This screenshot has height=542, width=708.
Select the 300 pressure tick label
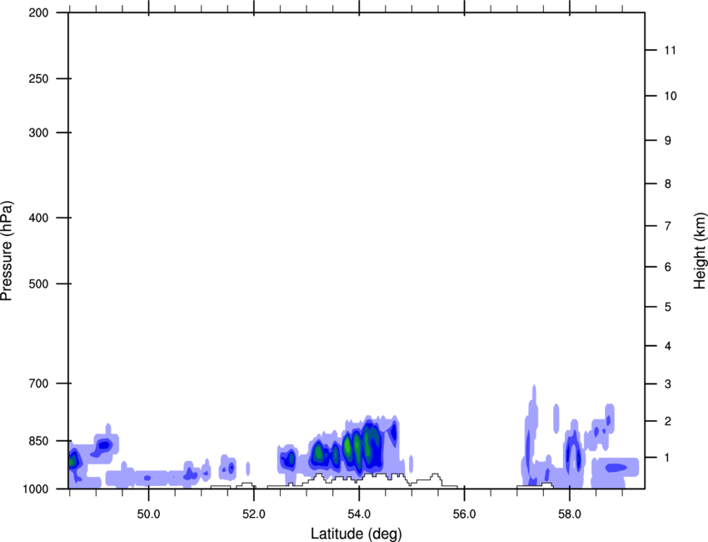click(x=38, y=133)
